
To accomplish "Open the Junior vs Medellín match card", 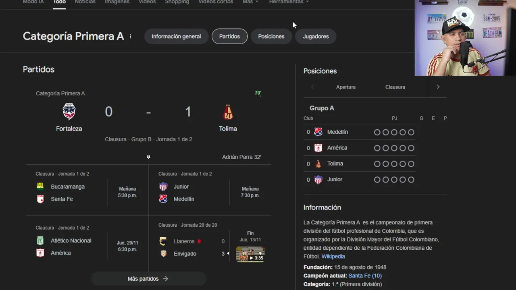I will coord(210,191).
